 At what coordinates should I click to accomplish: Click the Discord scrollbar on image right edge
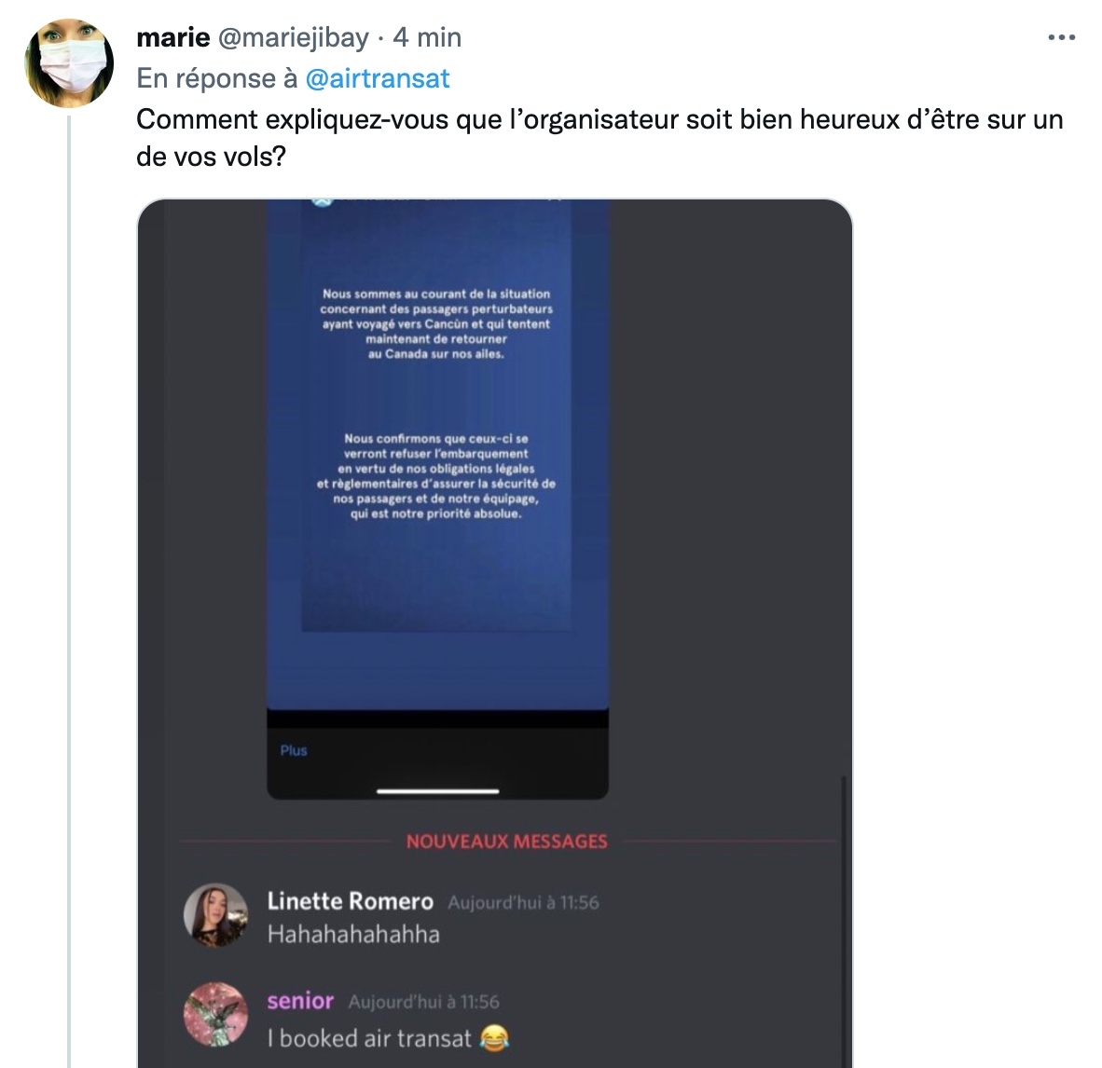click(843, 921)
